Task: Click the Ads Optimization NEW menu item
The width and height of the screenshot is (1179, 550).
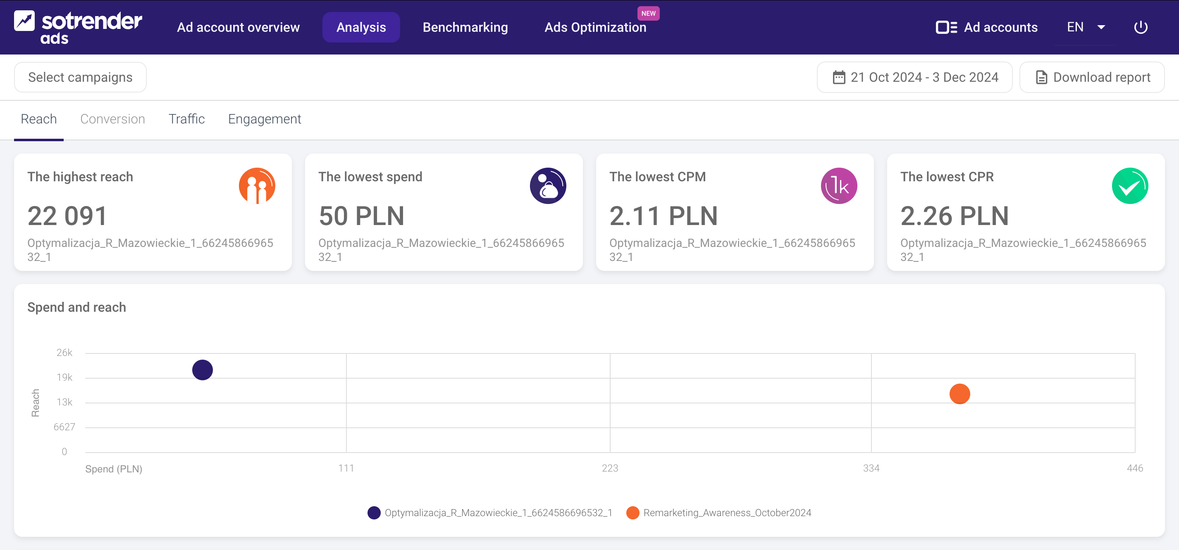Action: 596,27
